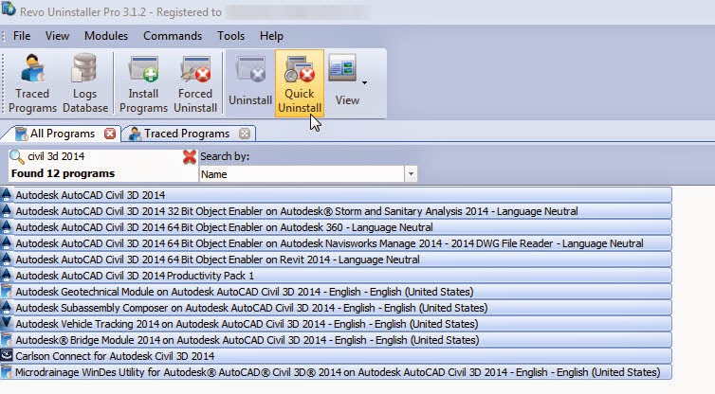Switch to the All Programs tab
The width and height of the screenshot is (715, 394).
[62, 134]
